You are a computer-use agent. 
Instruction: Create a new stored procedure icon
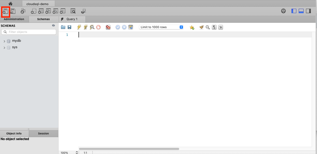point(55,11)
